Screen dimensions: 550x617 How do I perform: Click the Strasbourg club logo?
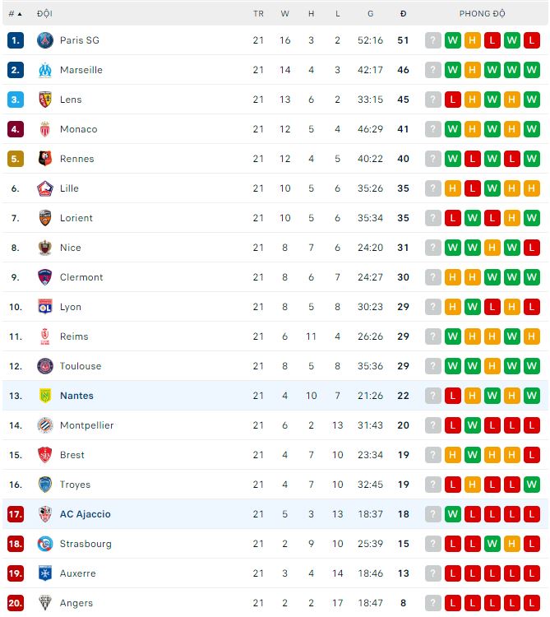pyautogui.click(x=45, y=544)
